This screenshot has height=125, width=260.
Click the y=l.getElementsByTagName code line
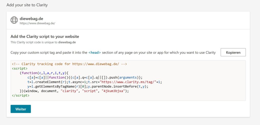click(88, 86)
